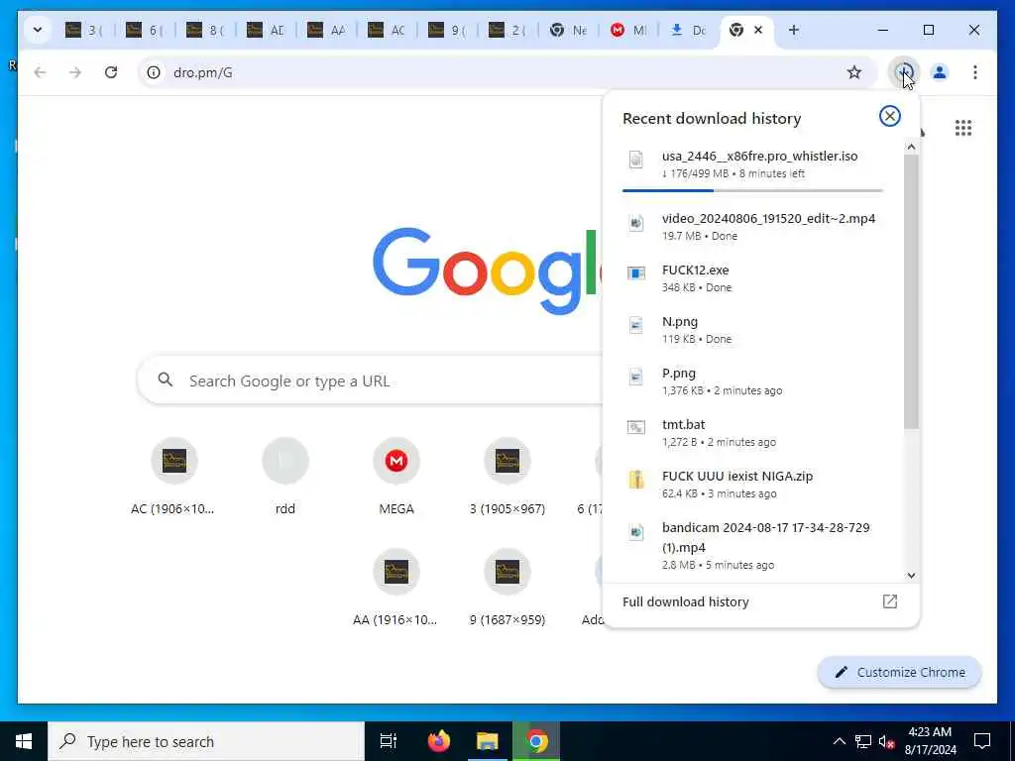Open the tab search dropdown arrow
The height and width of the screenshot is (761, 1015).
pyautogui.click(x=38, y=30)
